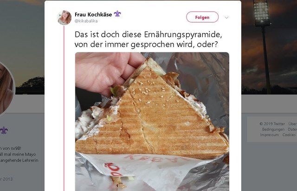Click the Frau Kochkäse display name

(x=93, y=14)
